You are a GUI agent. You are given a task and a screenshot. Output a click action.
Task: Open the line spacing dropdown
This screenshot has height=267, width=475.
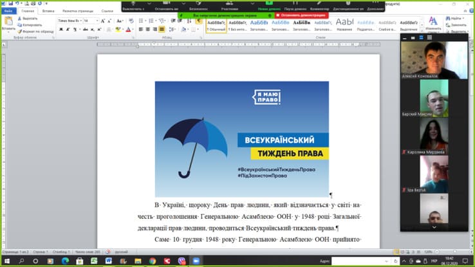tap(172, 30)
